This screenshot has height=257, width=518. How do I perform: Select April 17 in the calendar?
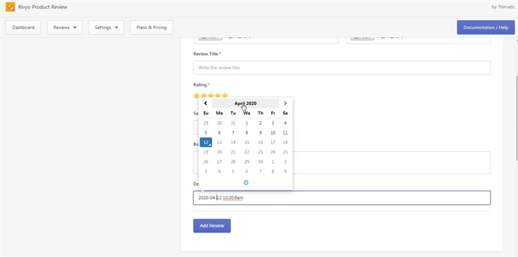pos(273,143)
